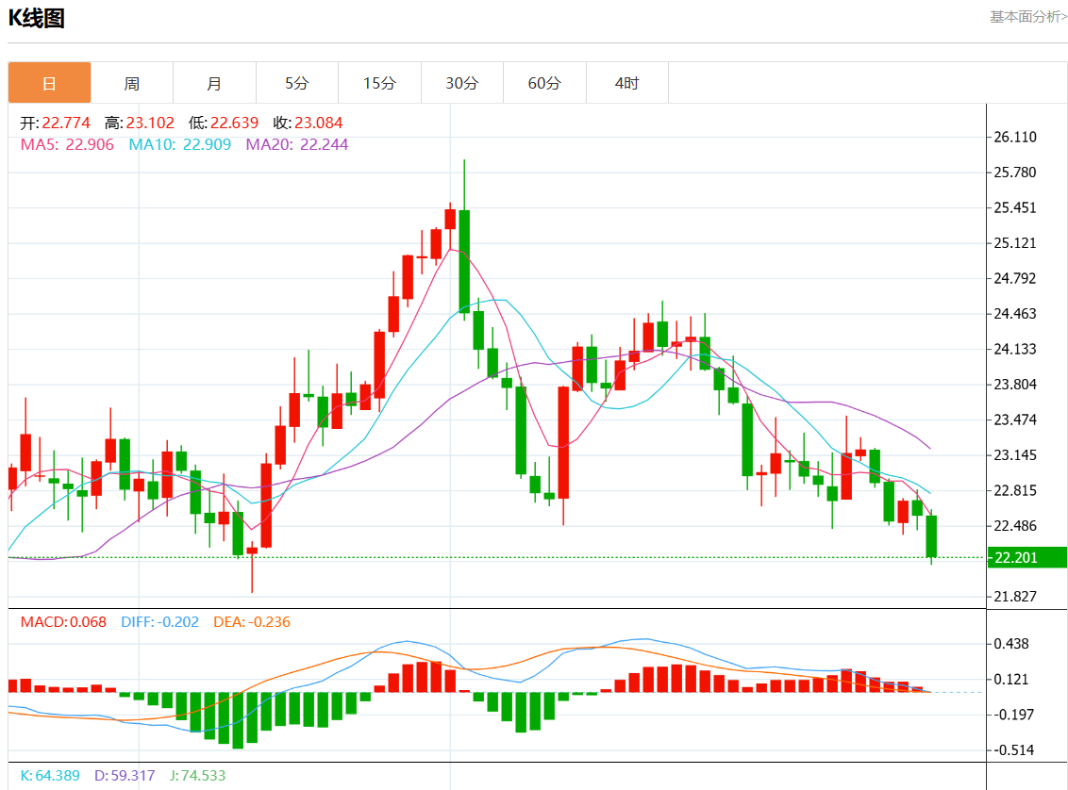
Task: Select the 日 daily chart tab
Action: [50, 83]
